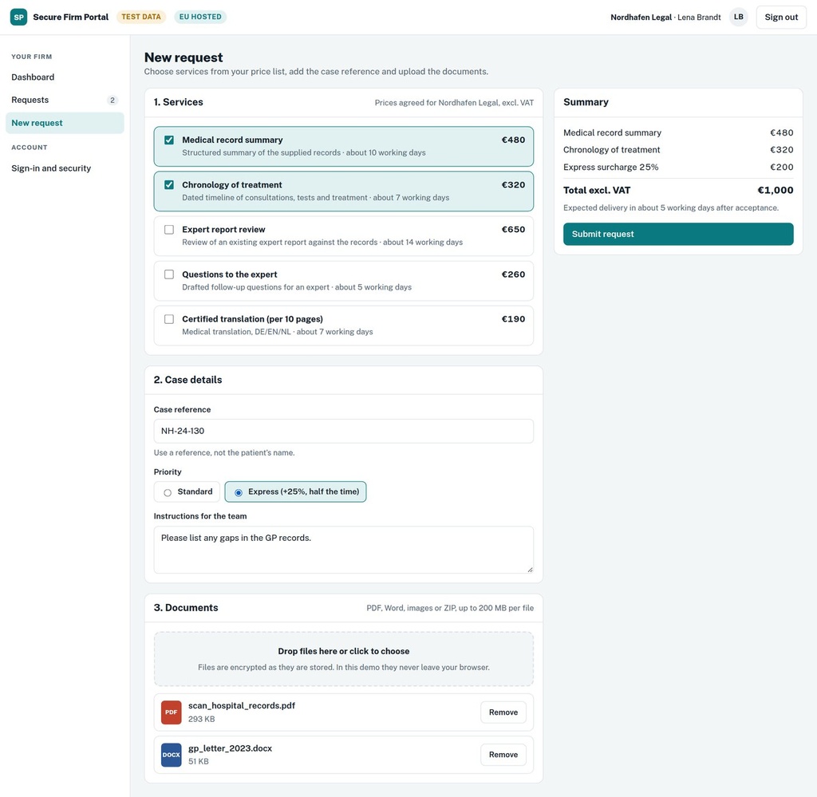
Task: Remove gp_letter_2023.docx from documents
Action: [503, 754]
